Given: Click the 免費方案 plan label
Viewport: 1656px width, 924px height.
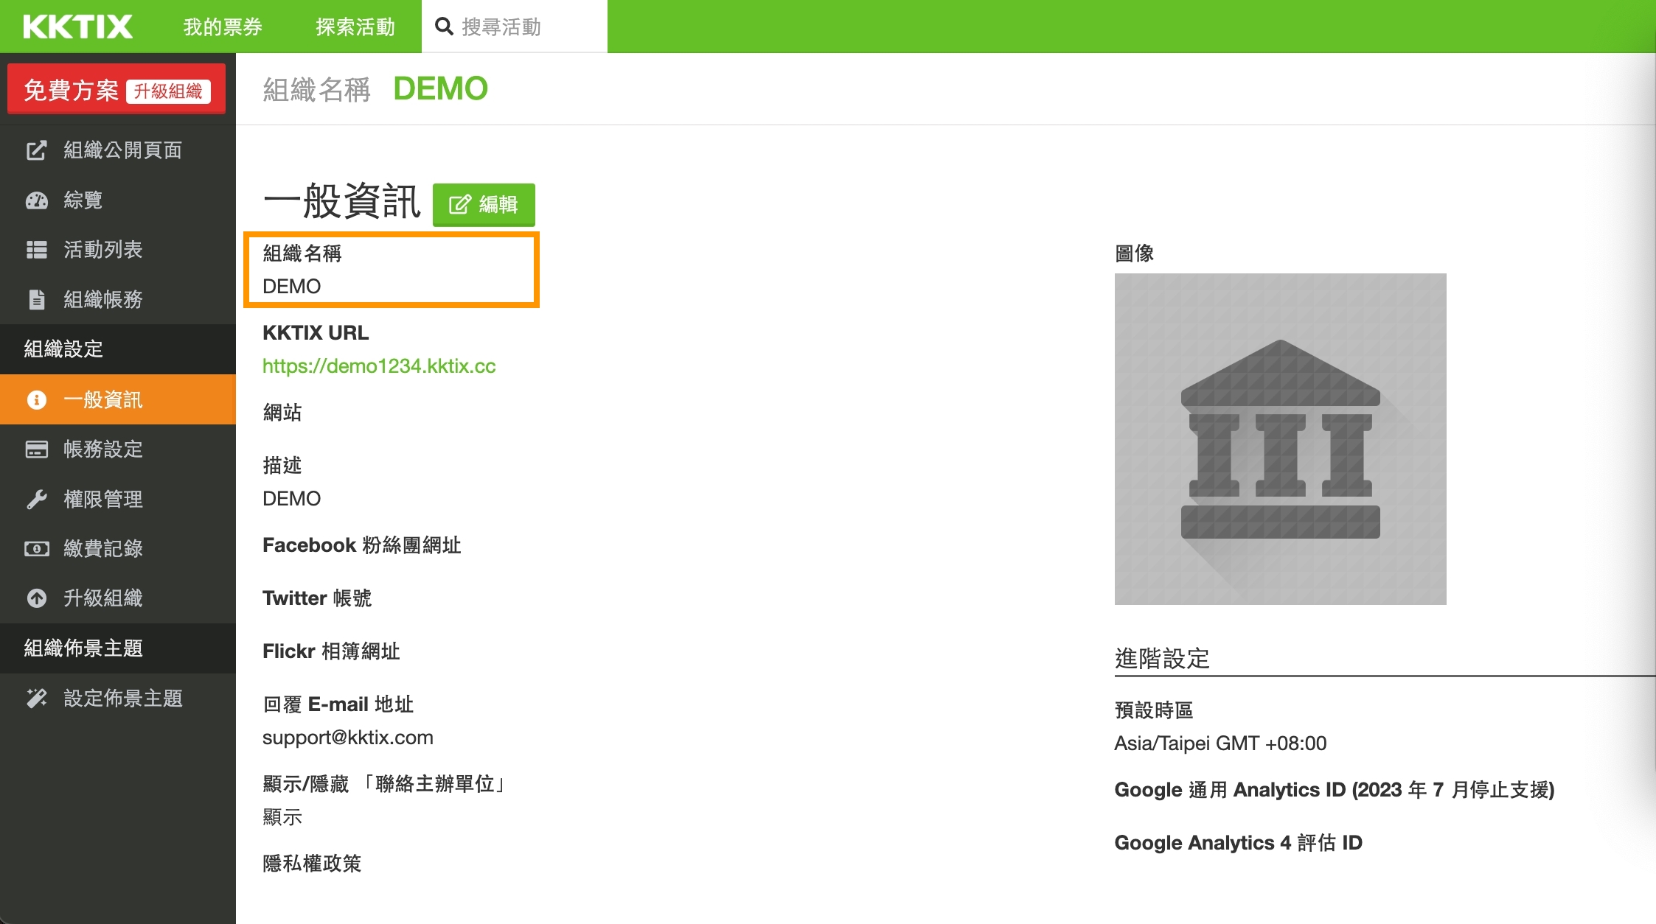Looking at the screenshot, I should coord(71,91).
